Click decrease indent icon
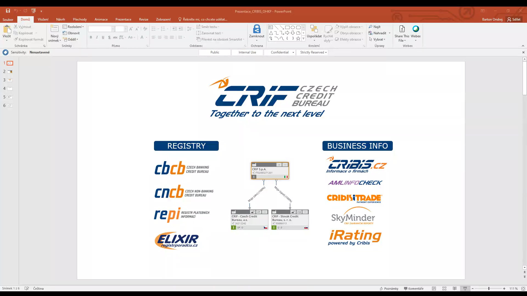 (x=175, y=29)
